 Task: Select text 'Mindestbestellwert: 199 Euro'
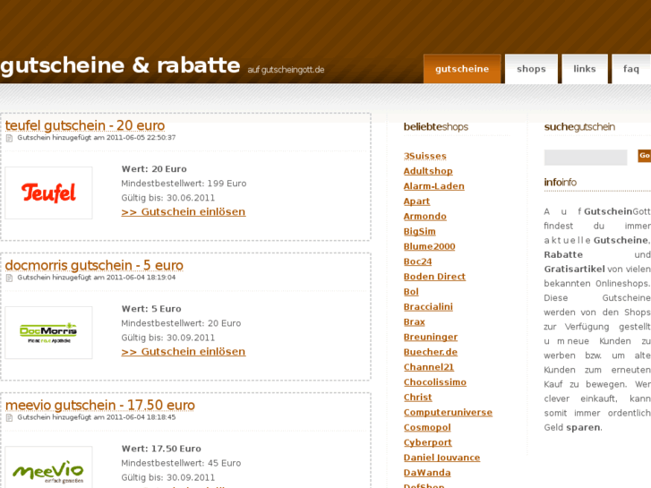coord(184,184)
